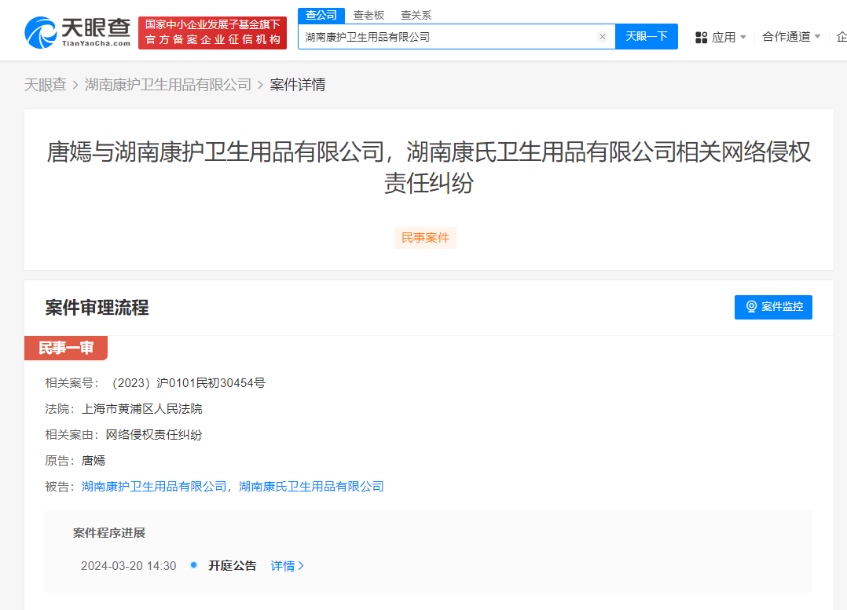Clear the search box text

(603, 37)
